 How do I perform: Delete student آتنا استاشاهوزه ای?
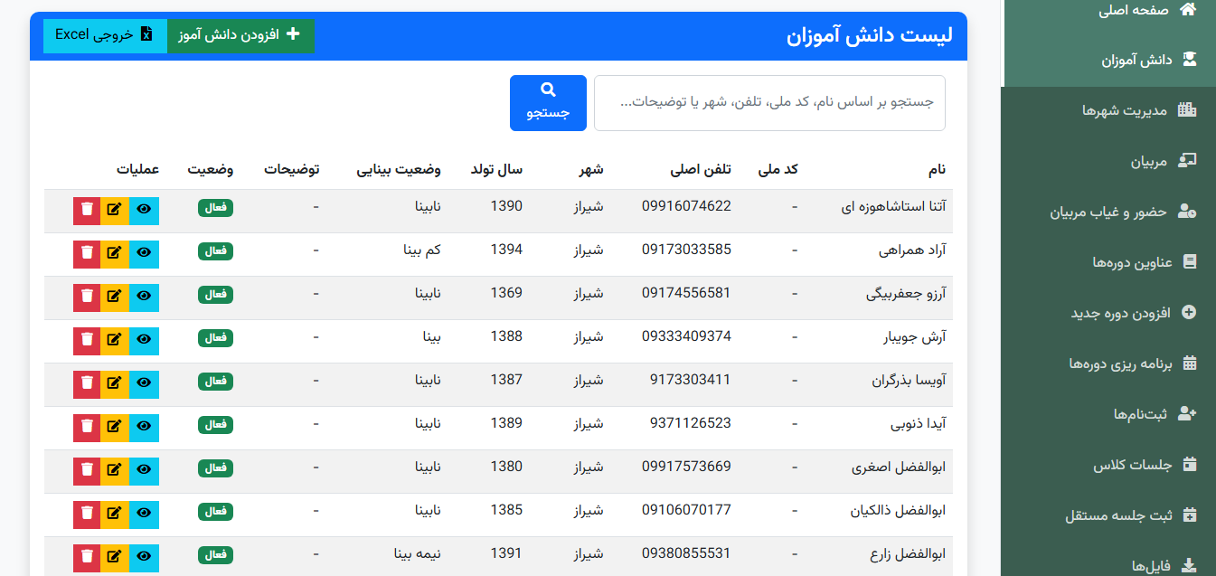[87, 210]
